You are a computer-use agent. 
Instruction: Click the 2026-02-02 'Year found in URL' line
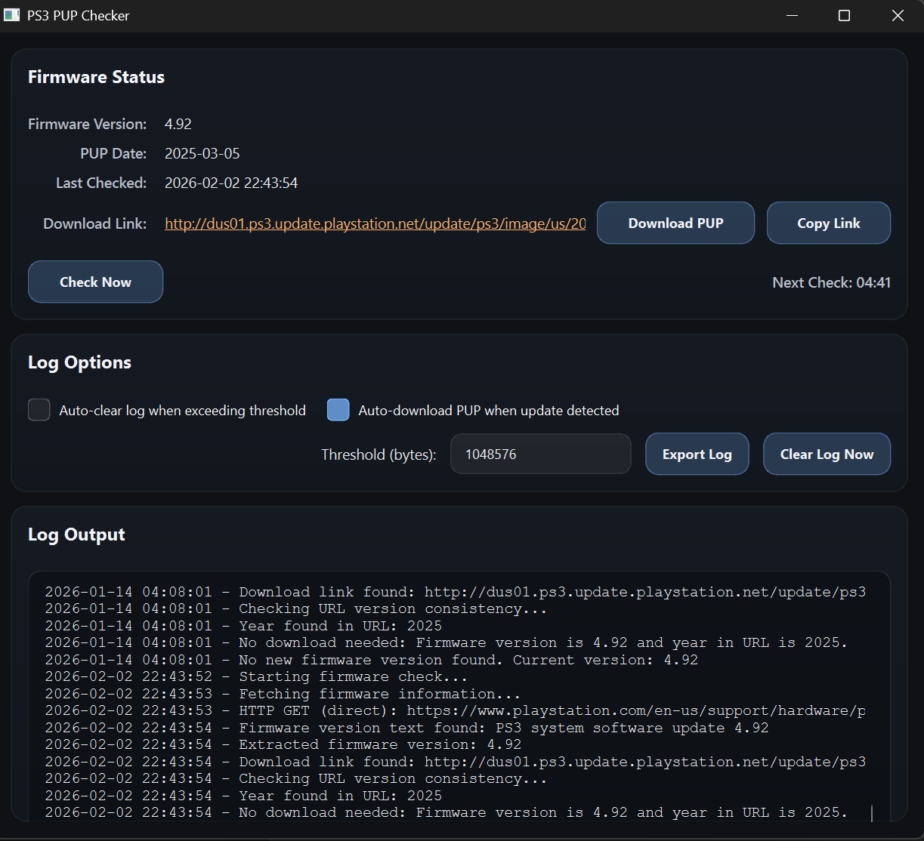tap(243, 796)
